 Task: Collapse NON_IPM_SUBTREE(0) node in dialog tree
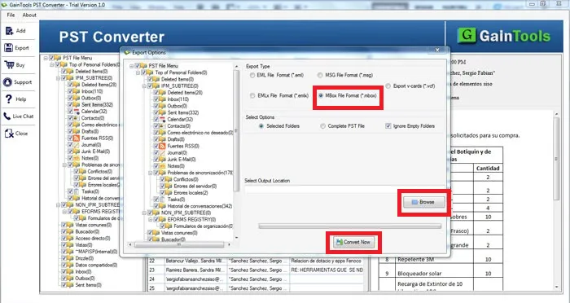[144, 213]
